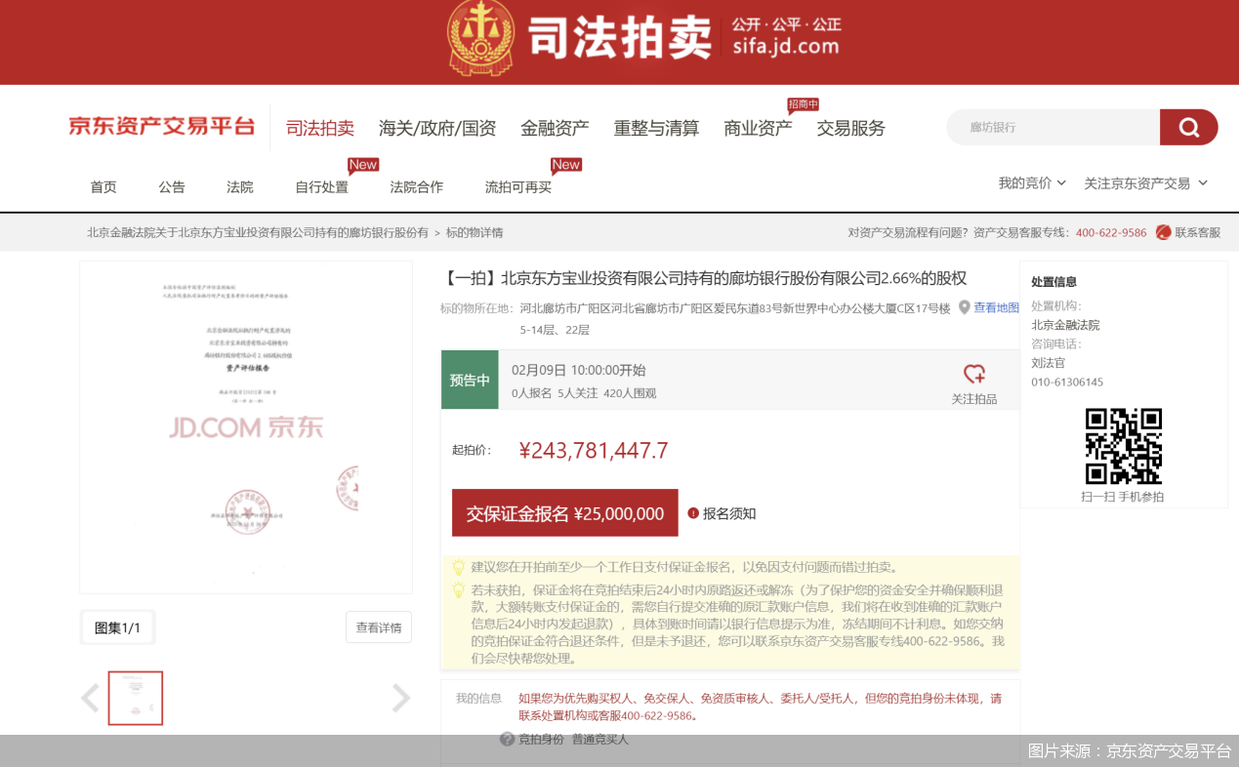The image size is (1239, 767).
Task: Expand the 关注京东资产交易 dropdown
Action: point(1146,182)
